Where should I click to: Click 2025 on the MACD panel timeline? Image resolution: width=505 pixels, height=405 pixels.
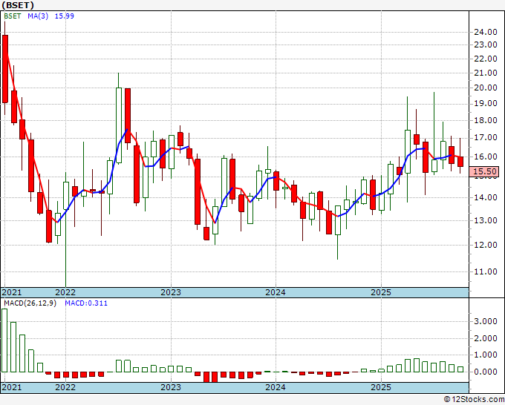(380, 387)
